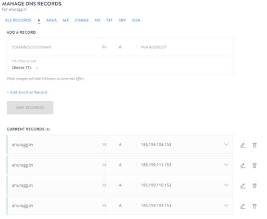
Task: Click the IP value 185.199.109.153
Action: (x=156, y=205)
